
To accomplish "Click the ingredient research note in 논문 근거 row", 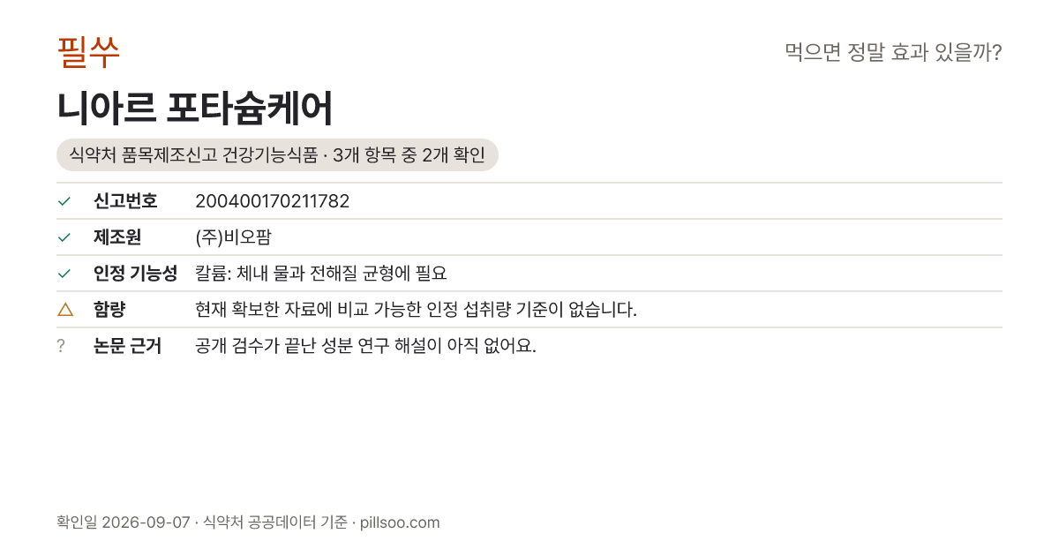I will click(x=365, y=346).
